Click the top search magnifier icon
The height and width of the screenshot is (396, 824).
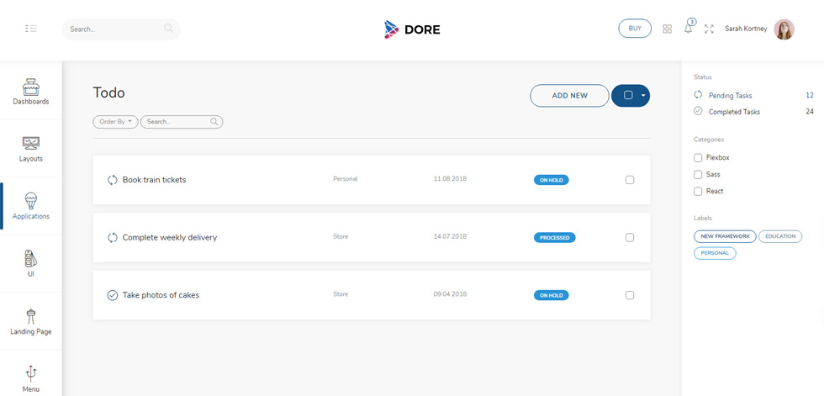point(168,29)
